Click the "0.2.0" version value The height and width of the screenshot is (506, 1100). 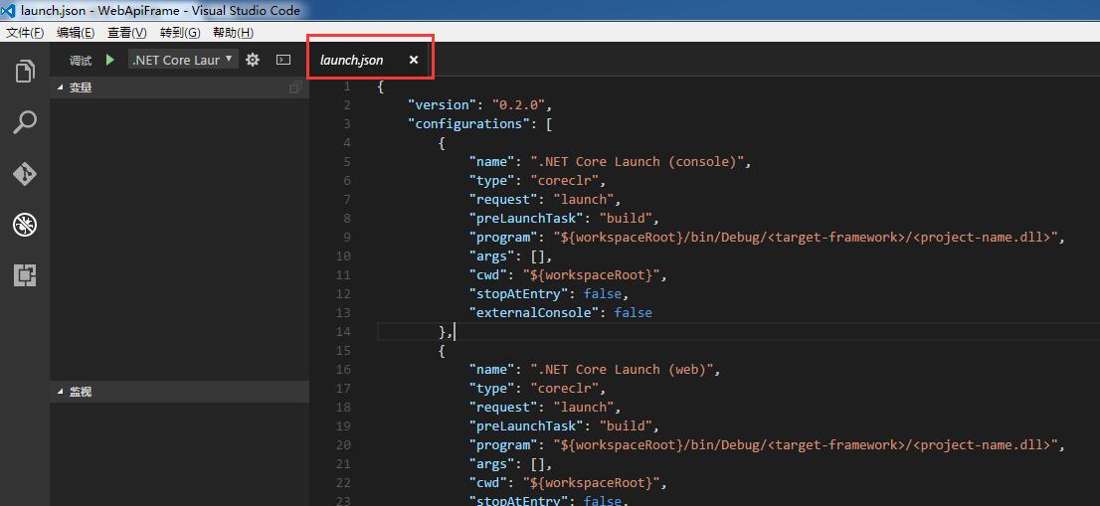[x=518, y=105]
